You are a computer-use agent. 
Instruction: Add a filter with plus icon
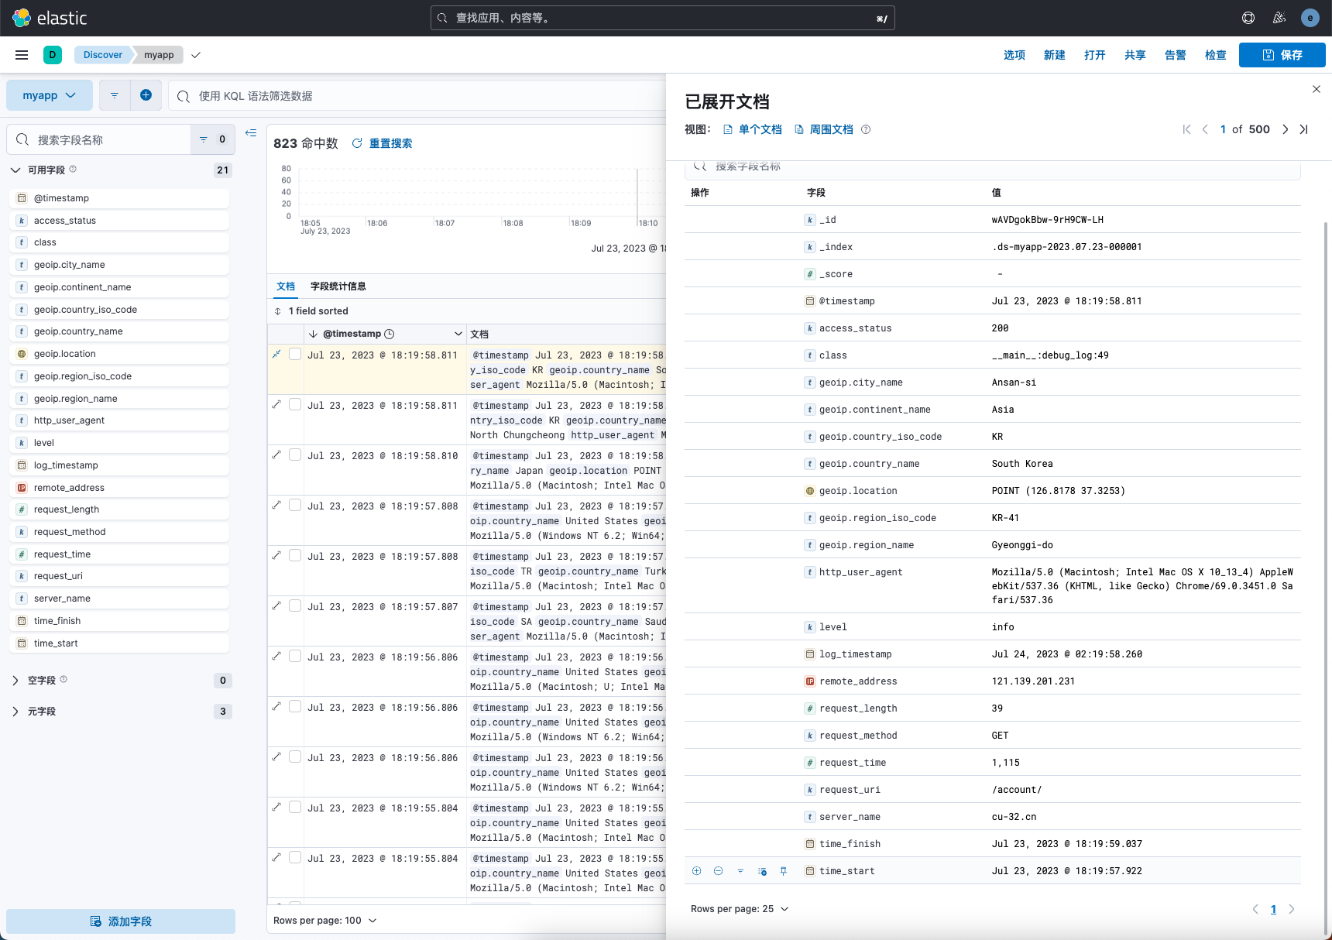pyautogui.click(x=146, y=95)
